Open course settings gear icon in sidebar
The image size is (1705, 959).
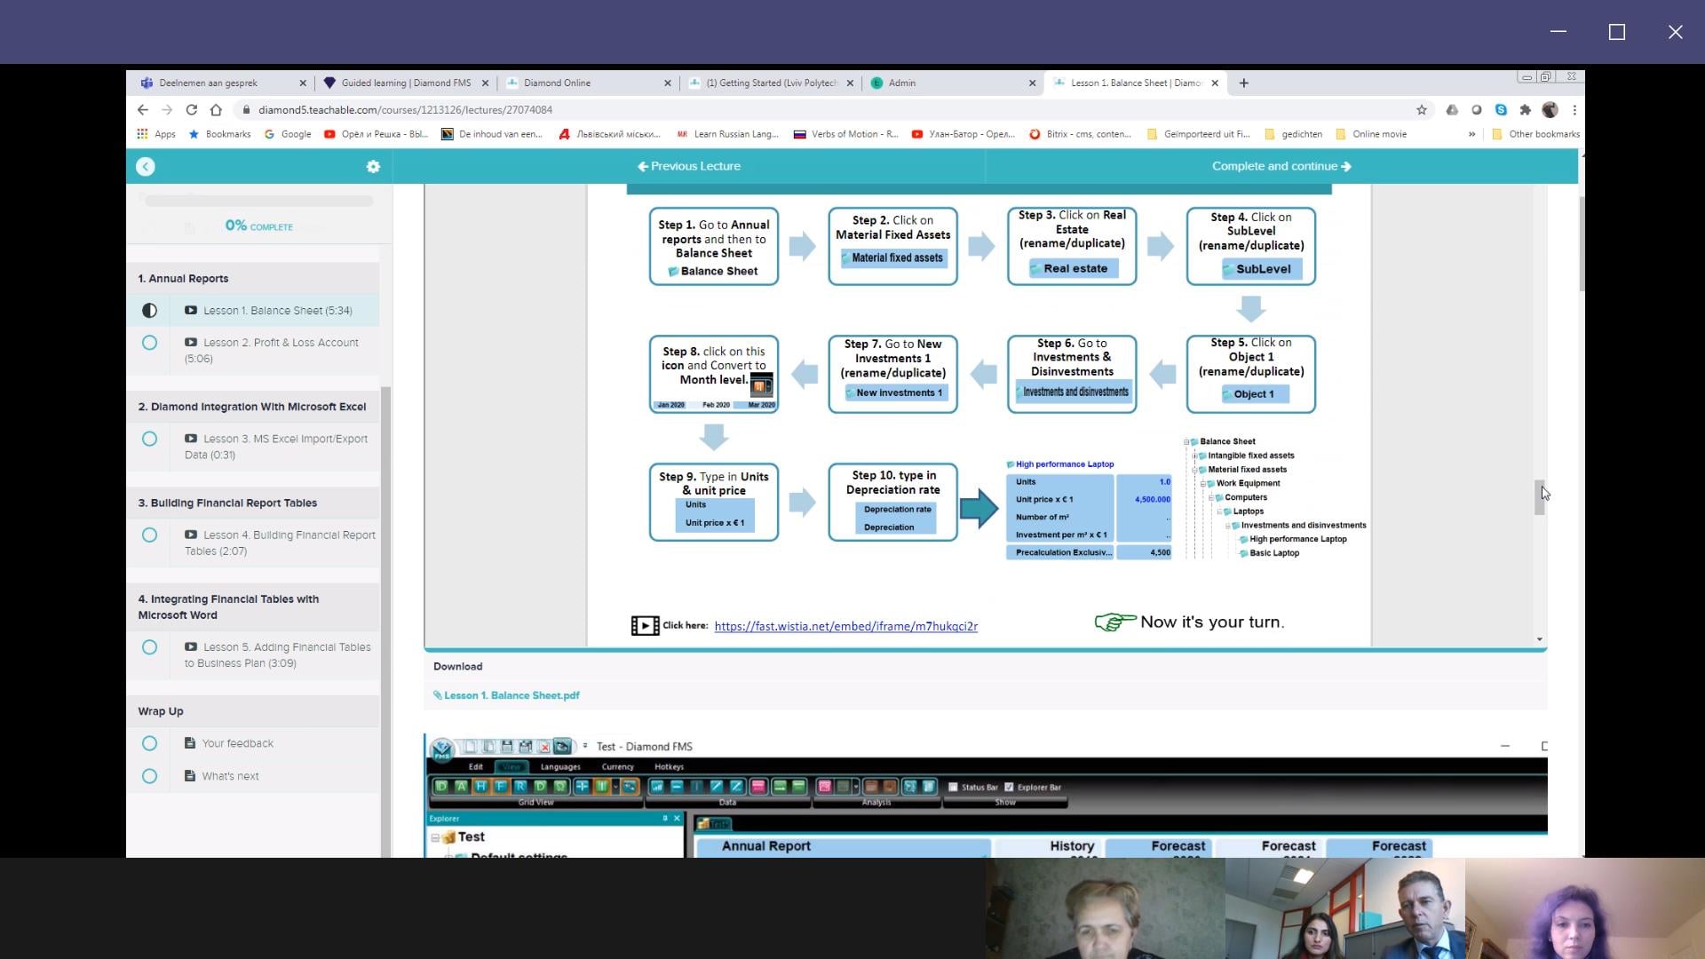point(373,167)
